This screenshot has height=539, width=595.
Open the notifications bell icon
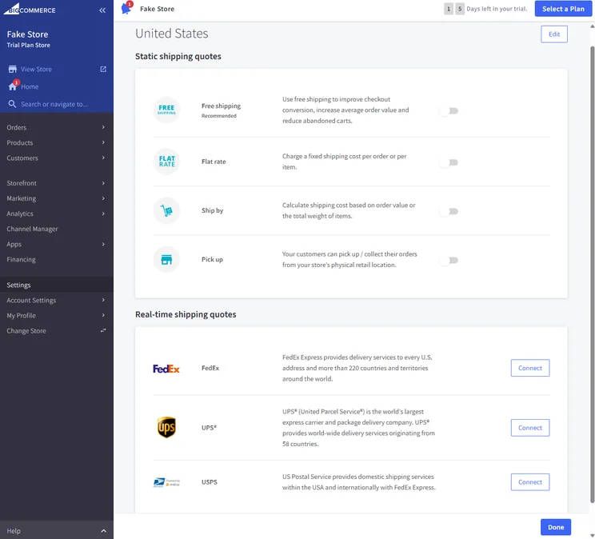pos(126,8)
